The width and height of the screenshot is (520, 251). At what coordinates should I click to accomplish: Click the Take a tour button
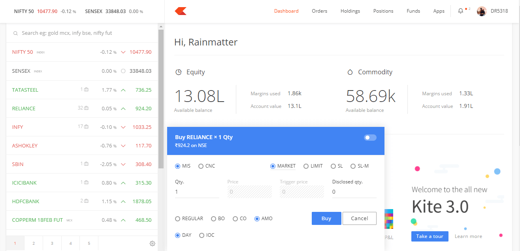(x=430, y=236)
